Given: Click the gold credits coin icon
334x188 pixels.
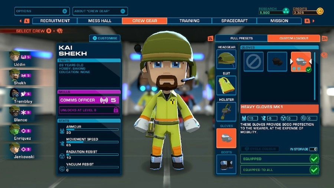Looking at the screenshot, I should tap(320, 11).
